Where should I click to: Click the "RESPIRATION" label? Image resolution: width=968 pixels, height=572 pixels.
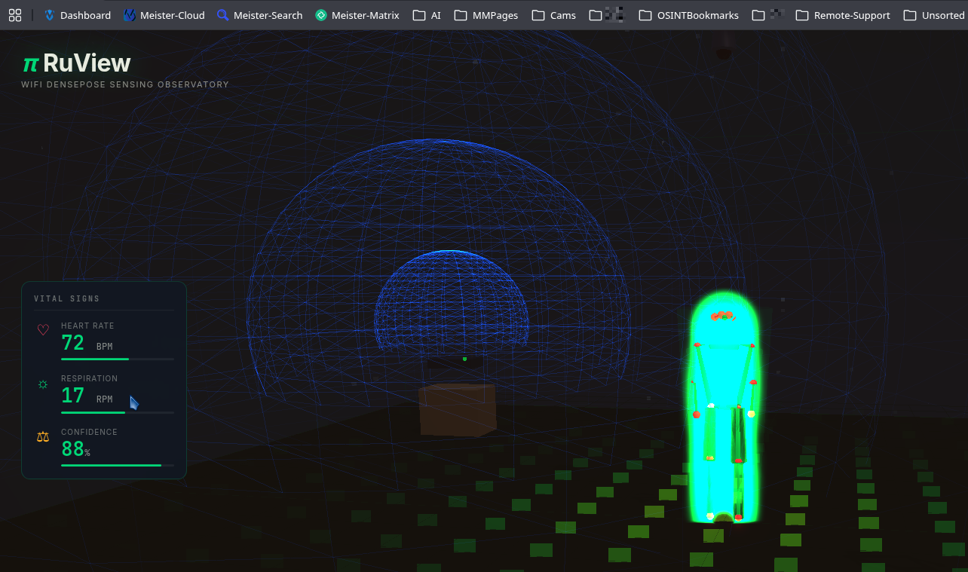[90, 378]
